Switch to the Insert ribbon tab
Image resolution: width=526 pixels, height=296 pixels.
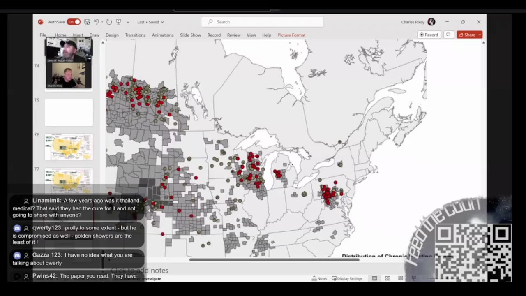(x=78, y=35)
